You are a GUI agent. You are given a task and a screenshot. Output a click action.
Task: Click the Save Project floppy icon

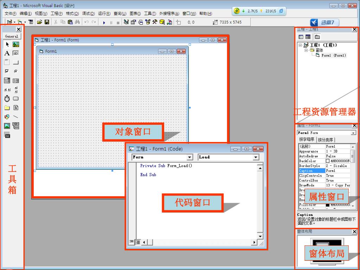coord(47,22)
